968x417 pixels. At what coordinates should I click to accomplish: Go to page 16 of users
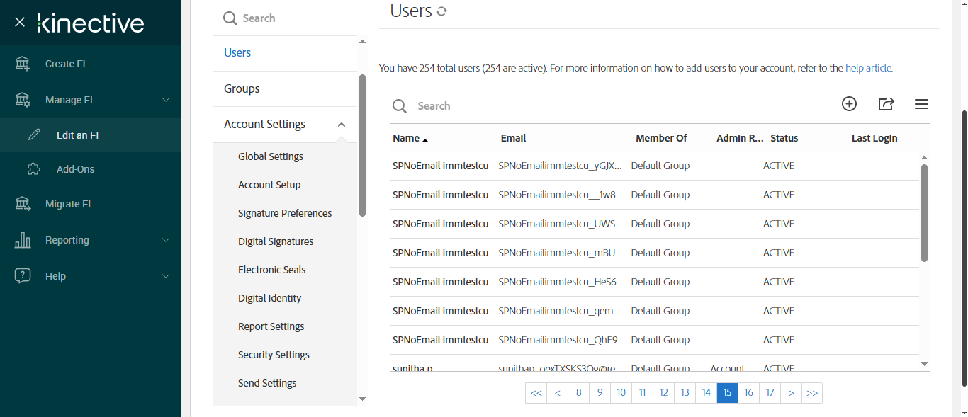(748, 393)
